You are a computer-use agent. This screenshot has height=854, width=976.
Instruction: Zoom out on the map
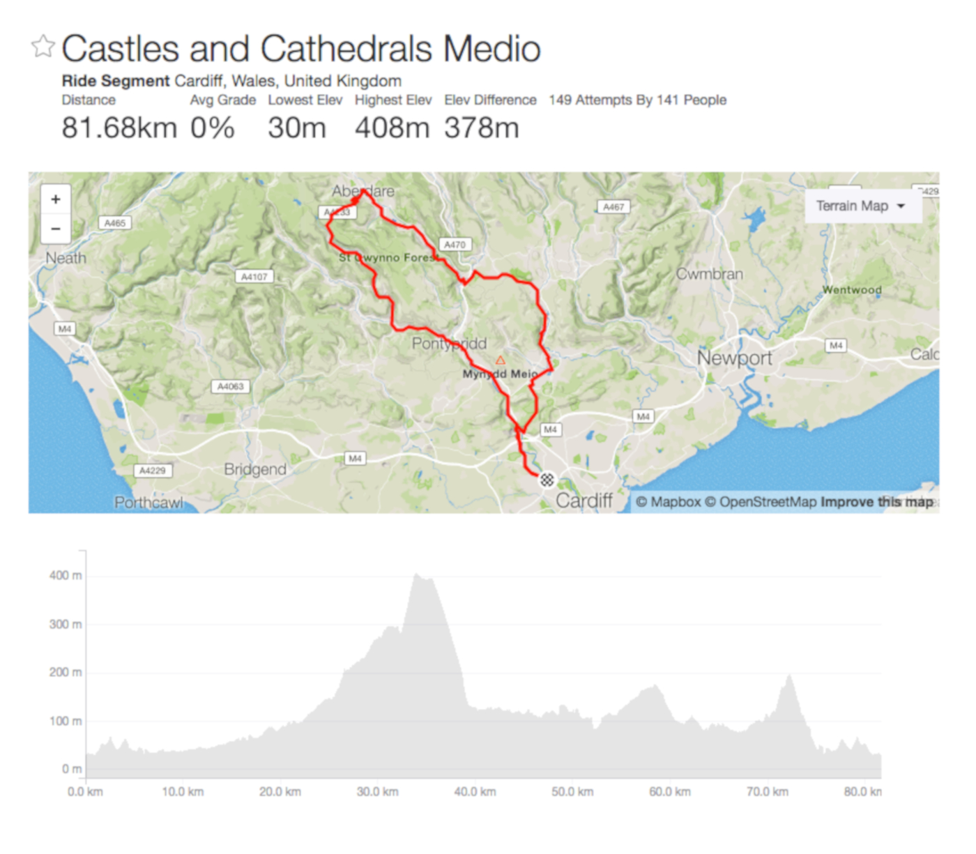[x=56, y=229]
